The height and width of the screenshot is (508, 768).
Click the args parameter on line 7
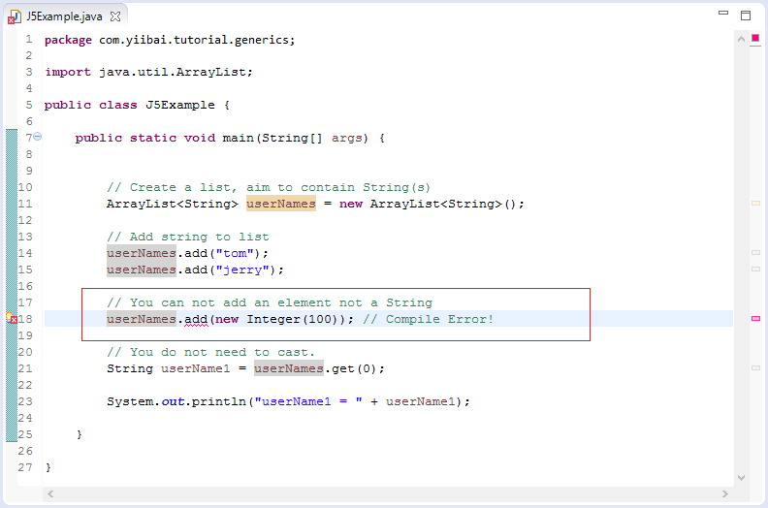347,138
